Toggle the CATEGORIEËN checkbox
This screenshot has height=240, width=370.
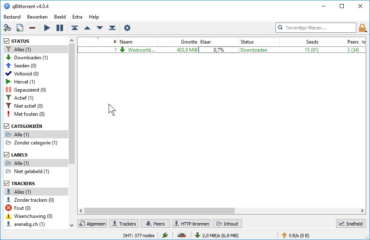coord(7,126)
